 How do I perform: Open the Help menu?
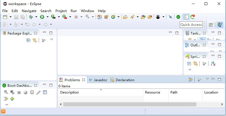[102, 11]
